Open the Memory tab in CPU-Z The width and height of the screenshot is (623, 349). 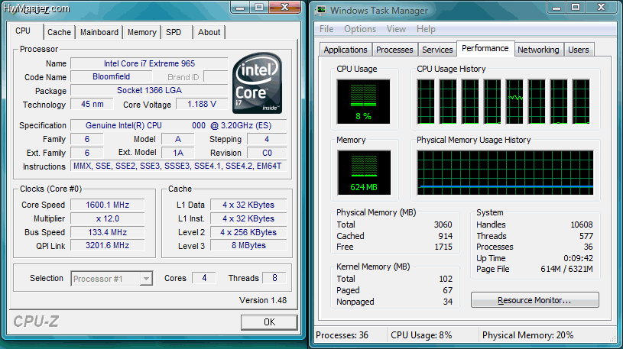point(142,32)
